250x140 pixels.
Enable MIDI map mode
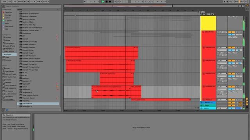pyautogui.click(x=237, y=2)
